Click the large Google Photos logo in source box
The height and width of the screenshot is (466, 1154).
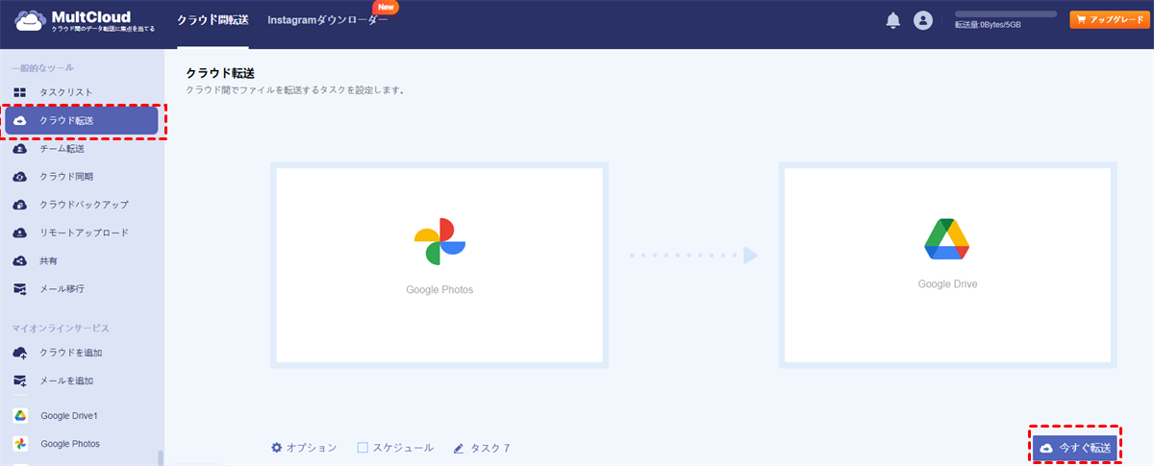tap(440, 242)
